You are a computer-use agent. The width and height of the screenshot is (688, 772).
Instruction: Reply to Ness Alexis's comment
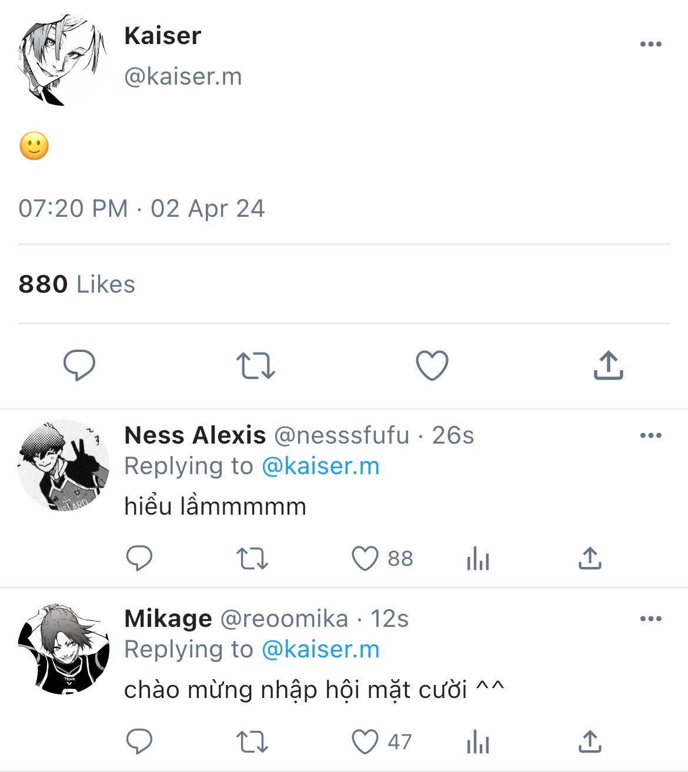[139, 558]
